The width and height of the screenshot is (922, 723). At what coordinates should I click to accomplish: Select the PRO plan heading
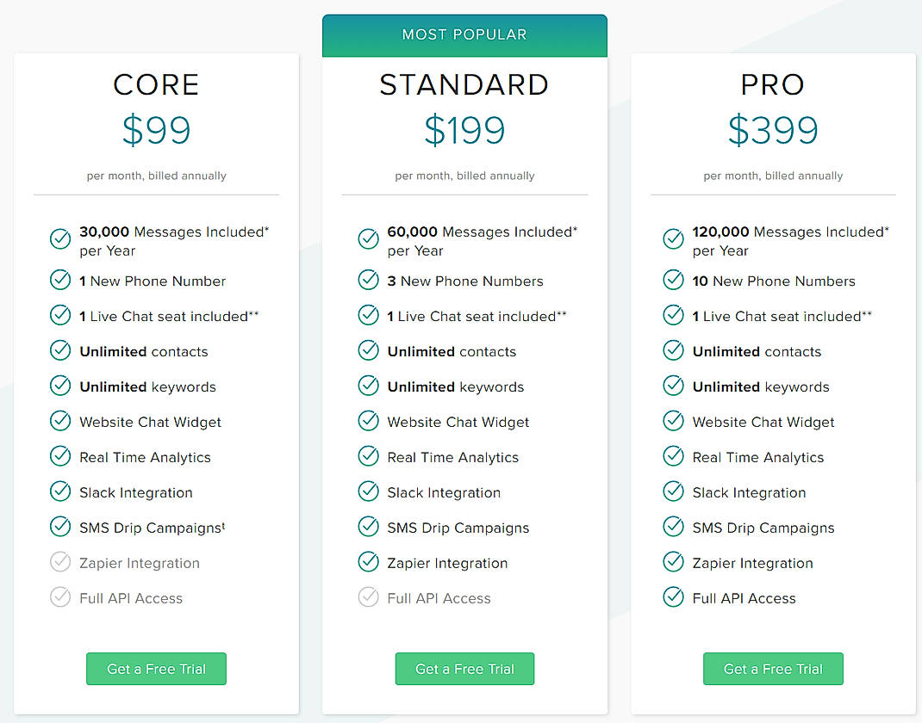pyautogui.click(x=773, y=84)
